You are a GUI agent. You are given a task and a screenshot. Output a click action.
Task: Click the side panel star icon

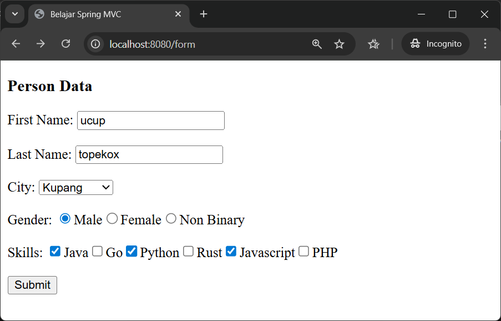pos(373,43)
